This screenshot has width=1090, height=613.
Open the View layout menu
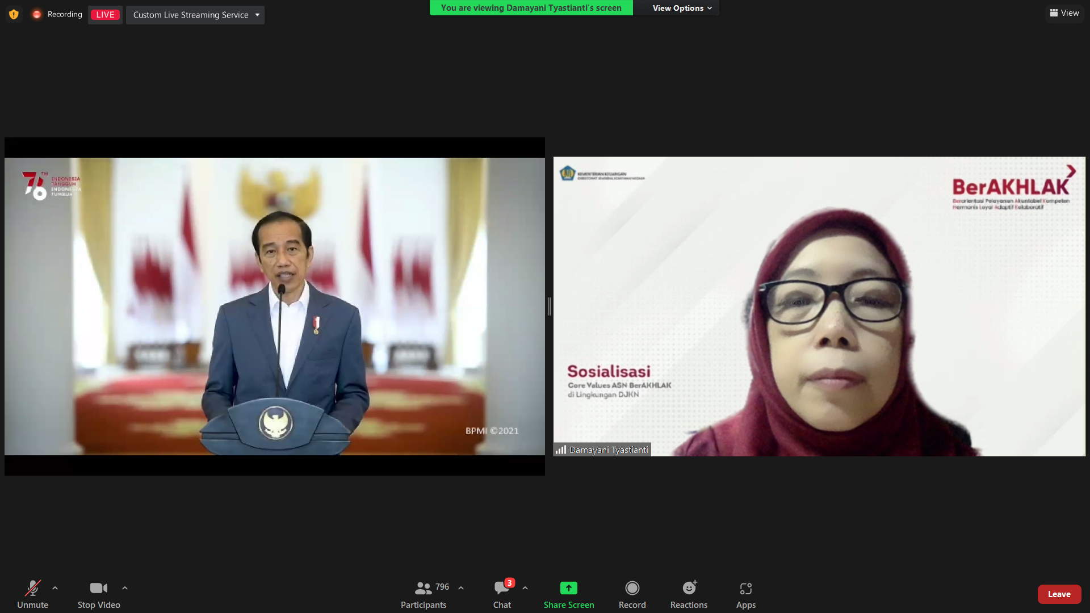click(x=1064, y=13)
